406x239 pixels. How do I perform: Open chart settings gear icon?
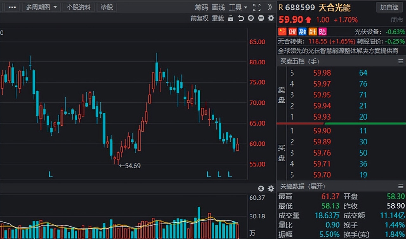point(271,18)
